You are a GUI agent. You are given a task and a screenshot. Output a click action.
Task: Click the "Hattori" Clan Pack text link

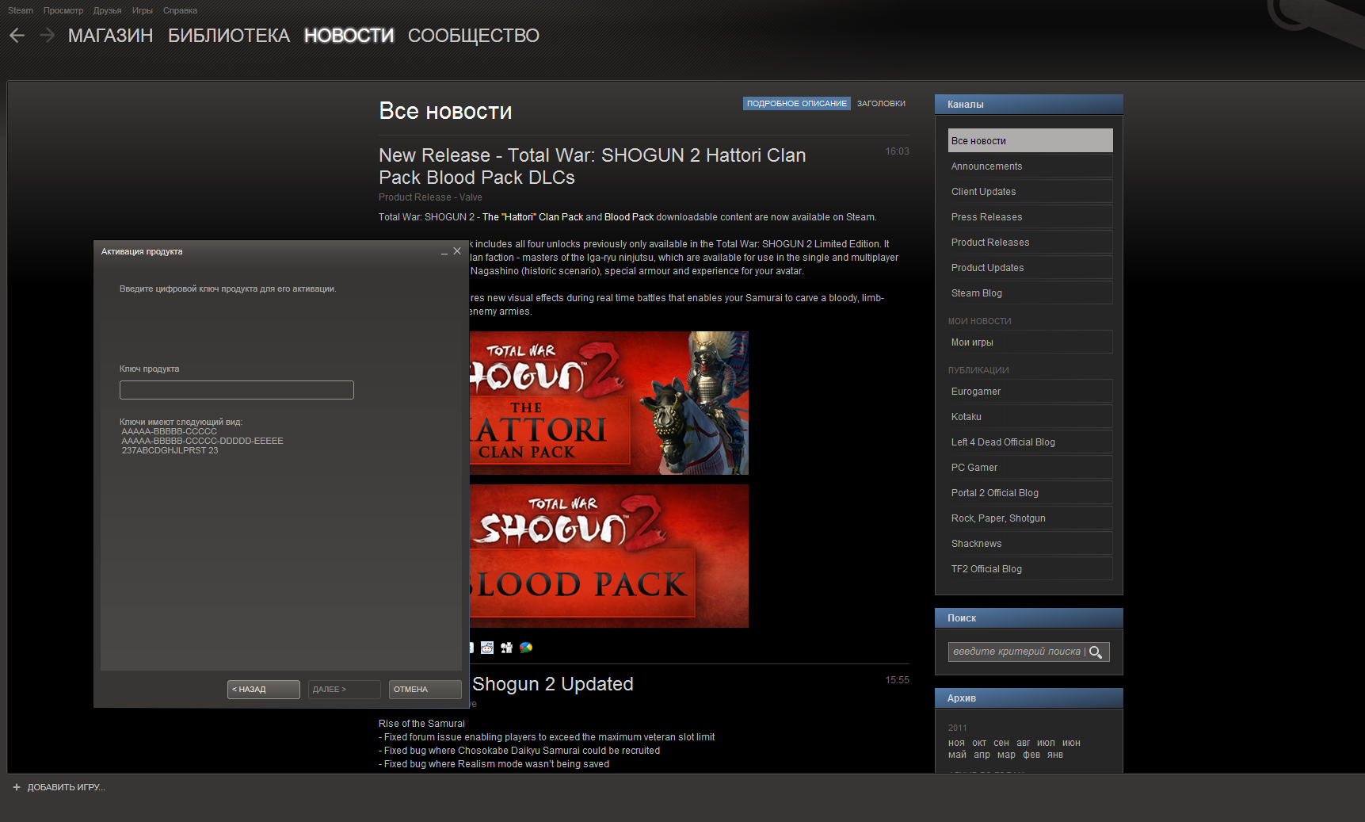(533, 217)
